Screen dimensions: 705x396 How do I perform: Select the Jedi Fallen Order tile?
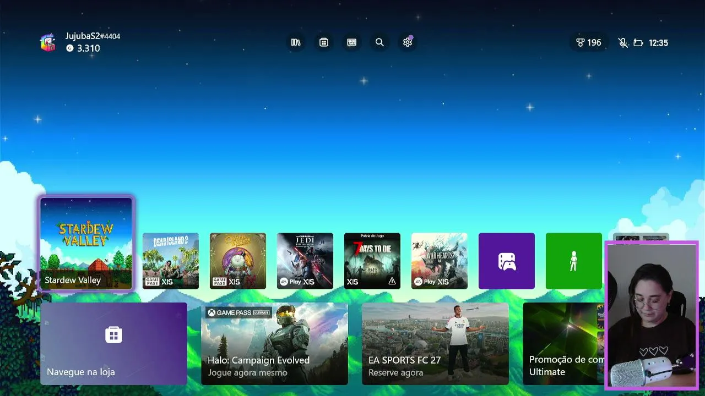(x=305, y=261)
